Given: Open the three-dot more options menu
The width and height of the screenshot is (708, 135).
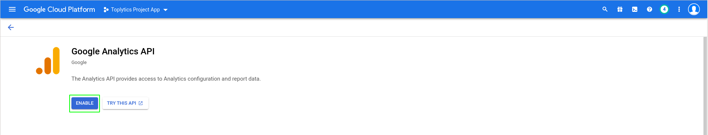Looking at the screenshot, I should [679, 9].
